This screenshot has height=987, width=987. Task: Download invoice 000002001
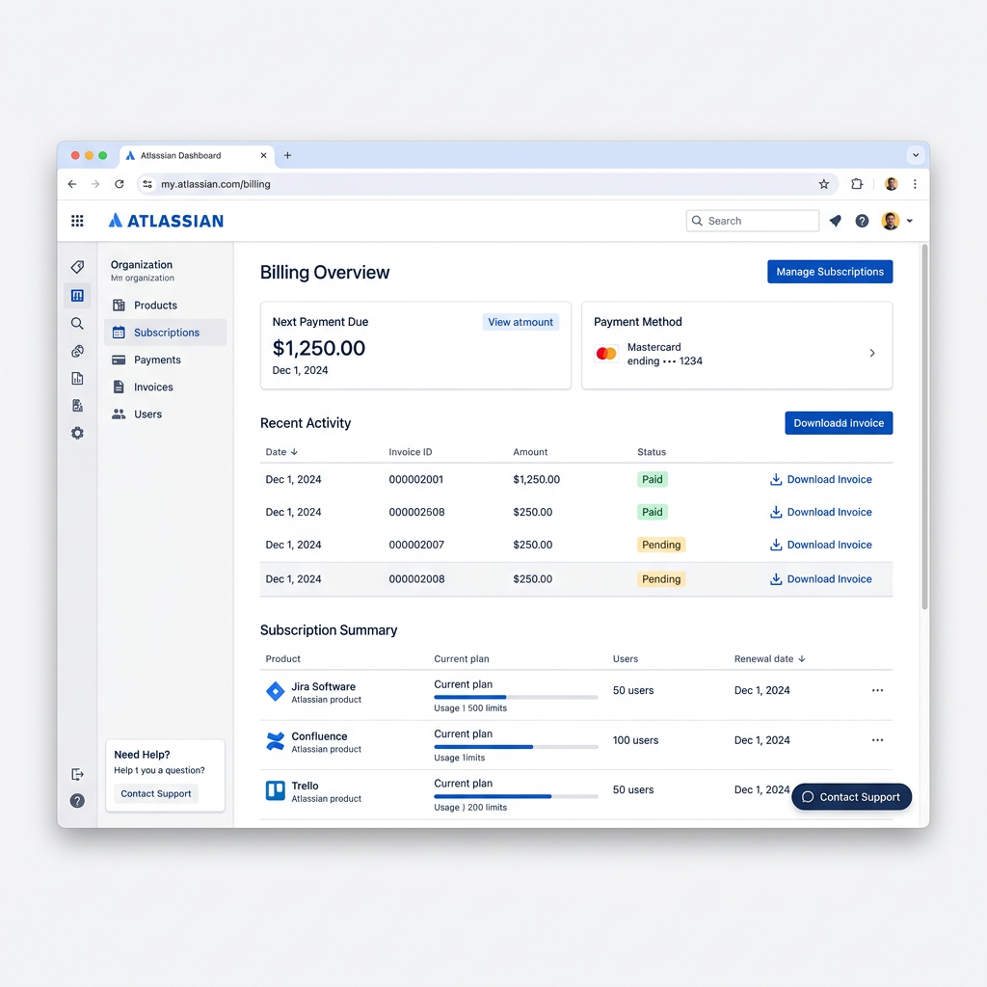coord(821,480)
